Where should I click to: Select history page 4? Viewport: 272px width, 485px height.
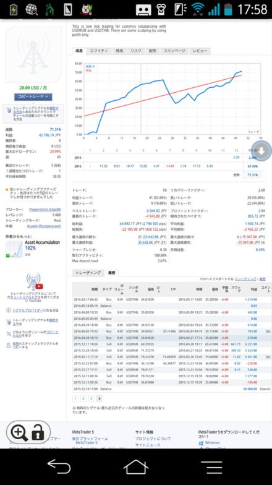tap(100, 398)
